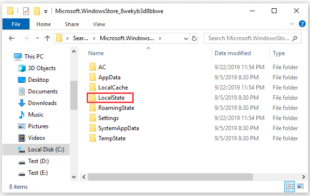Screen dimensions: 310x196
Task: Click the address bar folder icon
Action: coord(59,38)
